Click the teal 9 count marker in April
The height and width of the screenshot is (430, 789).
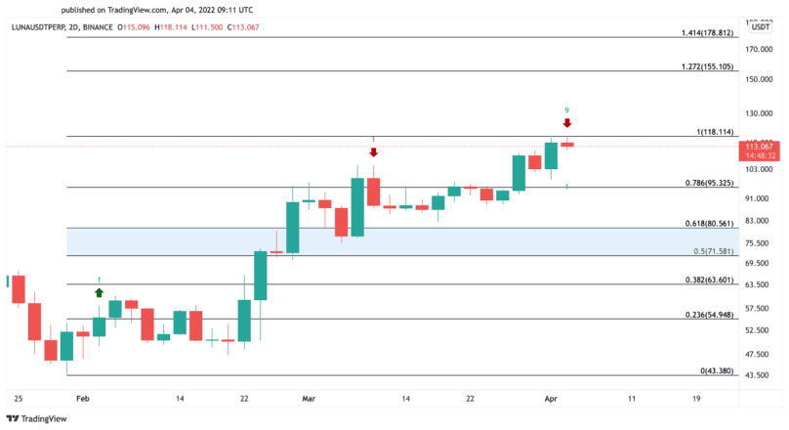[x=567, y=110]
